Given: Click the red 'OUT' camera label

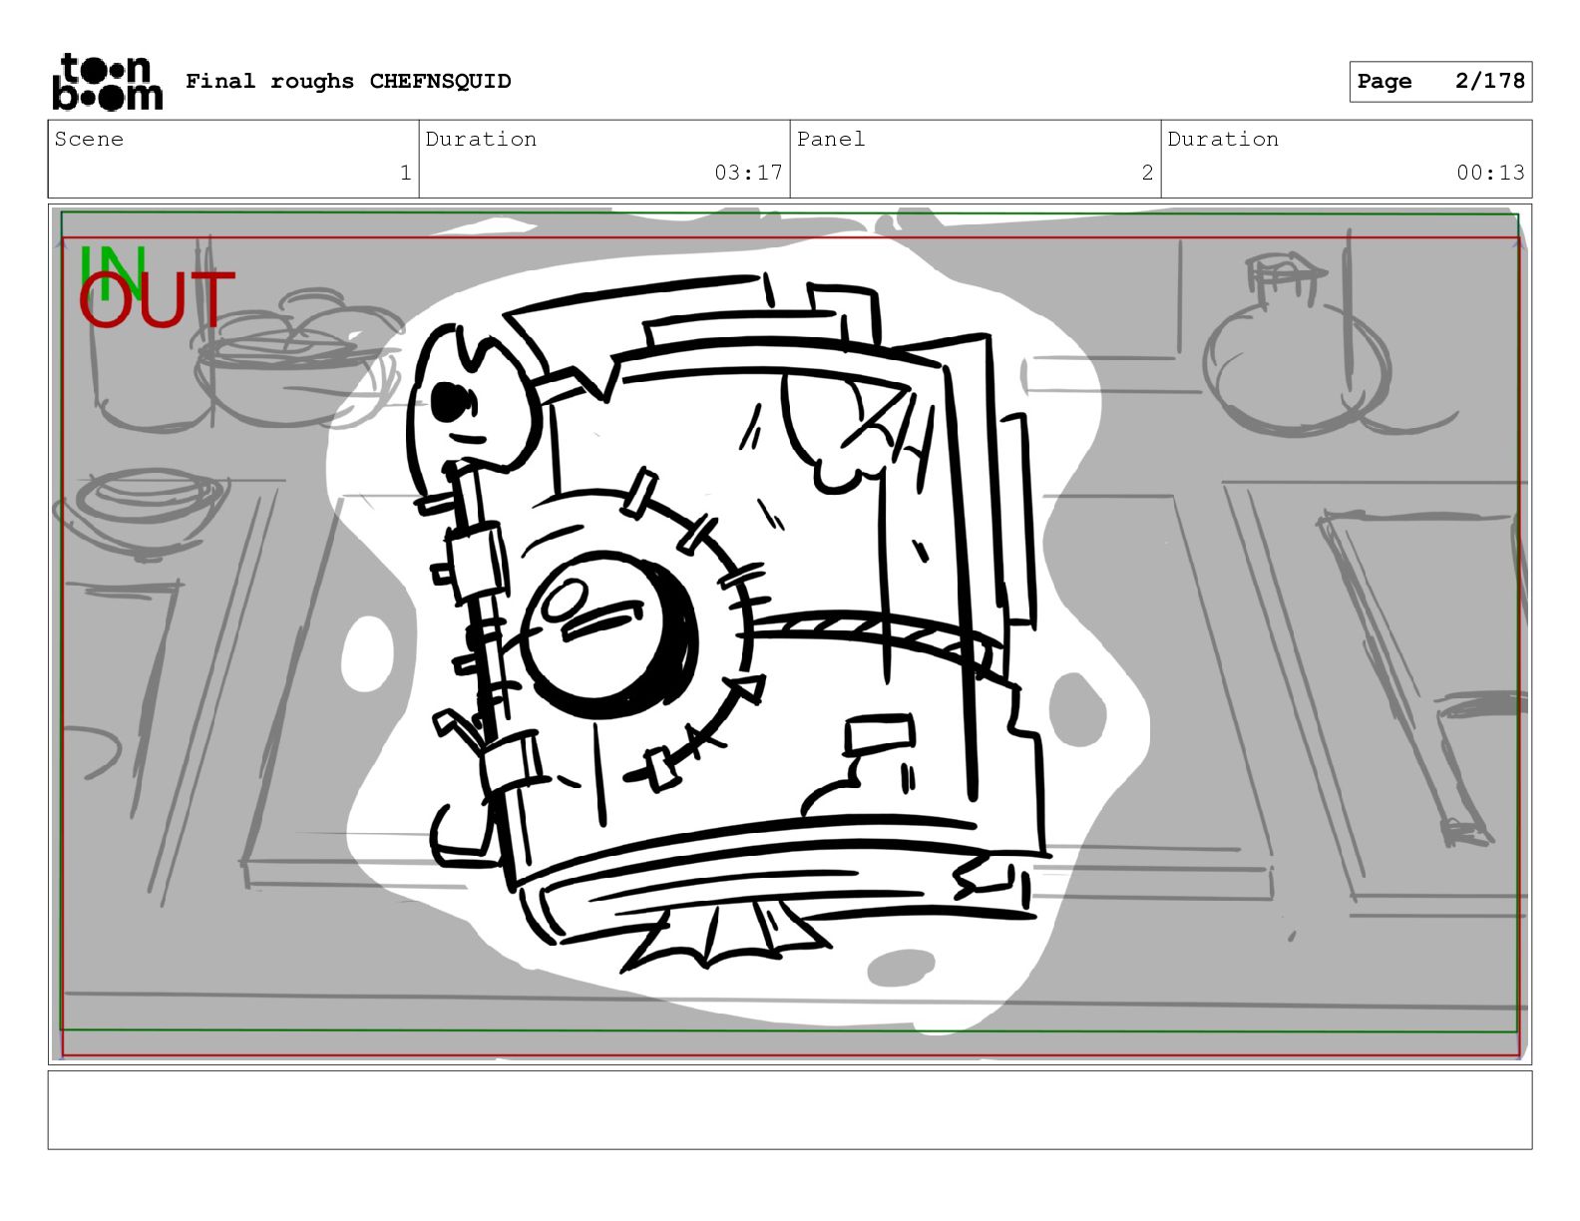Looking at the screenshot, I should [157, 299].
